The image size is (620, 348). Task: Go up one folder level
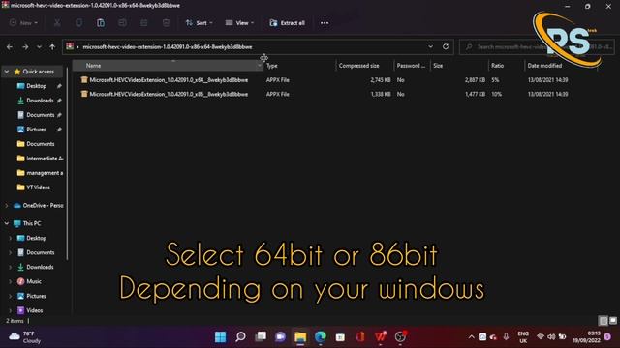pos(52,47)
